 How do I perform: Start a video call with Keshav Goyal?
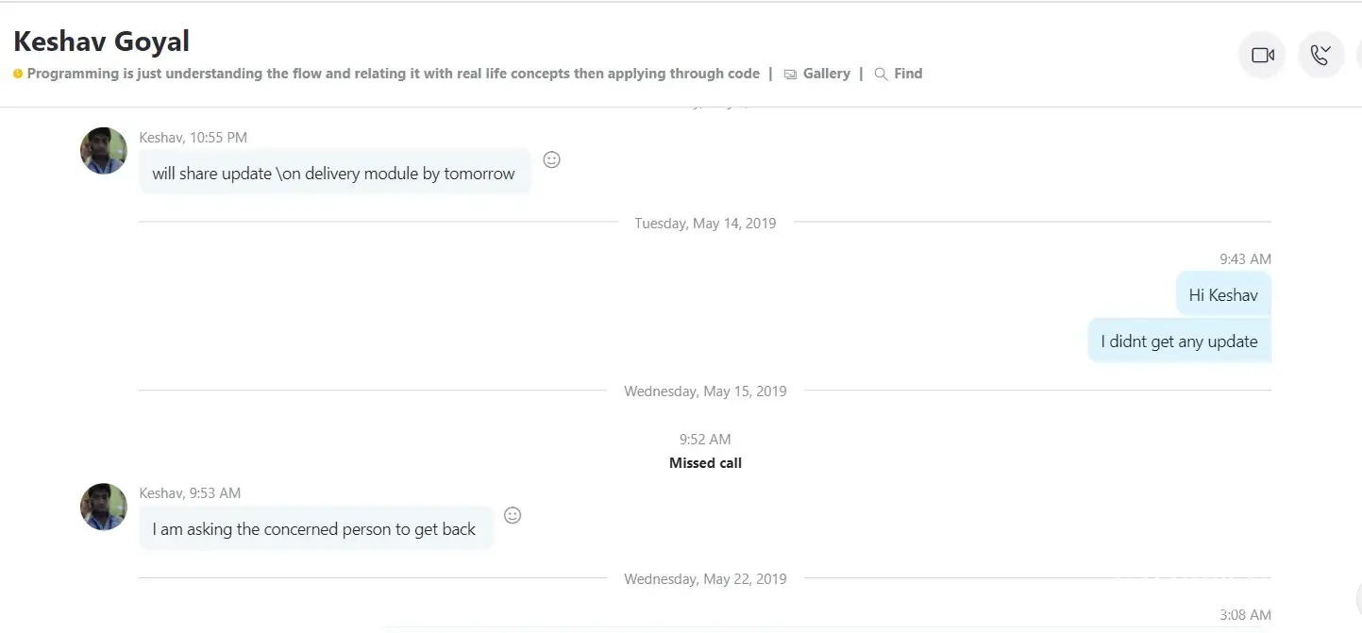coord(1262,56)
